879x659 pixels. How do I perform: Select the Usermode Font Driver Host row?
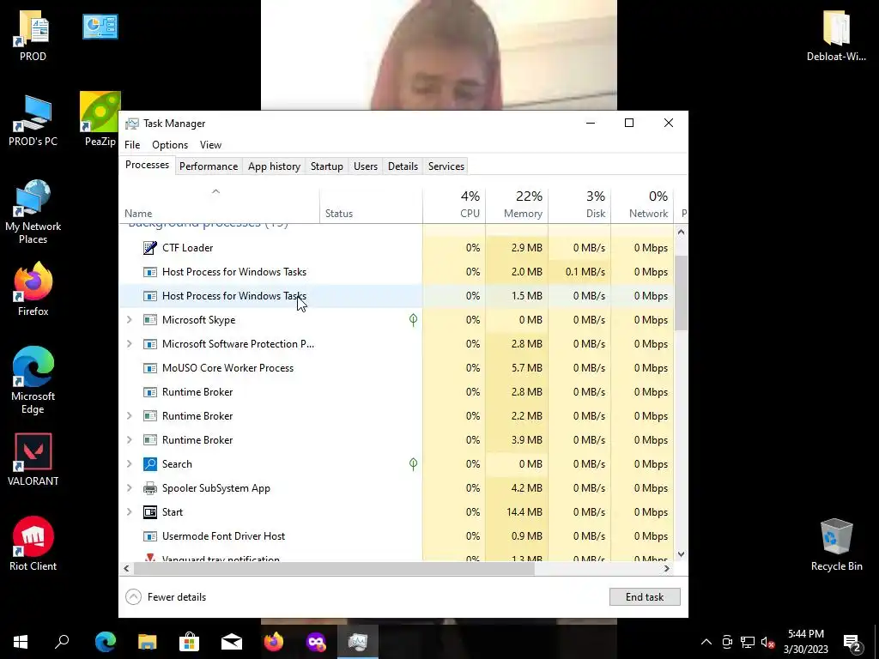point(397,536)
